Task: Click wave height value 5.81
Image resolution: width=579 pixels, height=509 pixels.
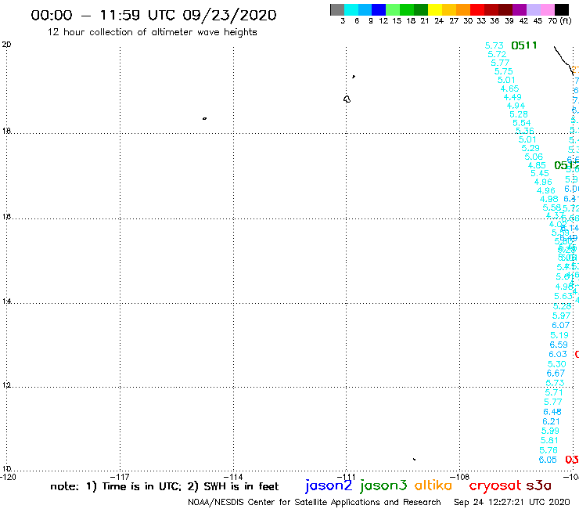Action: (x=549, y=441)
